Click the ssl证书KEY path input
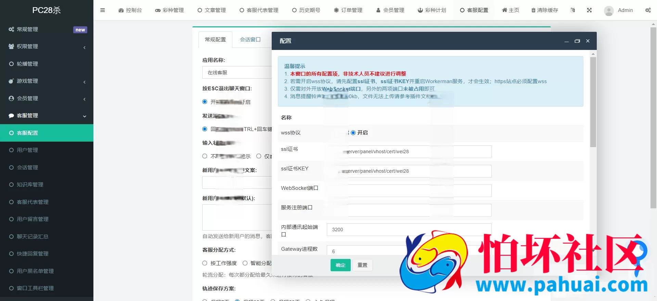The image size is (657, 301). [409, 171]
